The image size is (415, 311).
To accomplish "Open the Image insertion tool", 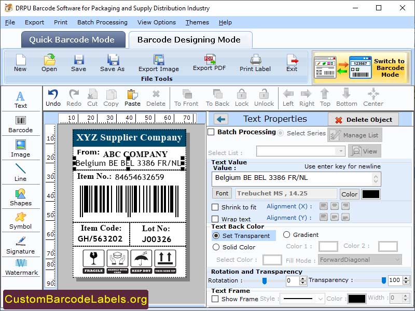I will [21, 148].
